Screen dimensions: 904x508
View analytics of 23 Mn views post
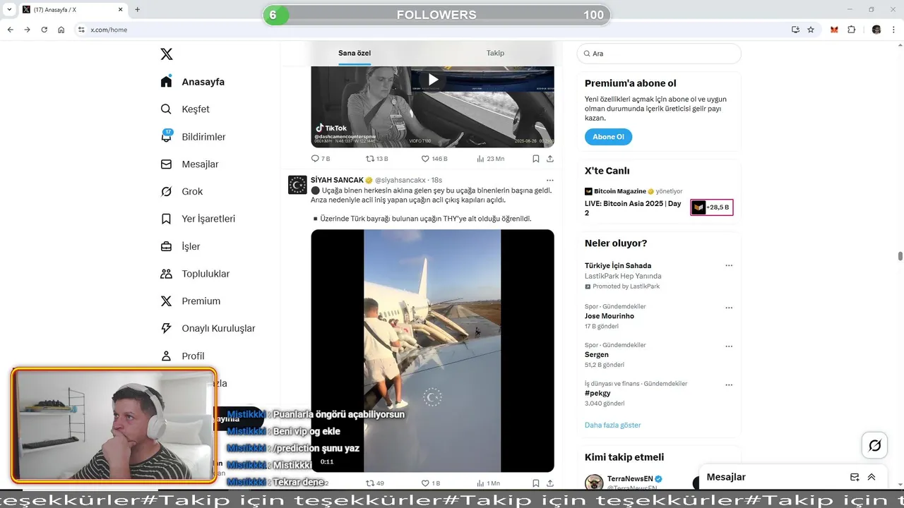coord(490,159)
